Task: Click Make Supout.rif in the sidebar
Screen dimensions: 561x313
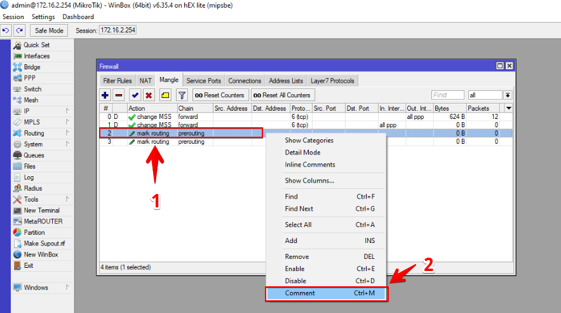Action: 44,244
